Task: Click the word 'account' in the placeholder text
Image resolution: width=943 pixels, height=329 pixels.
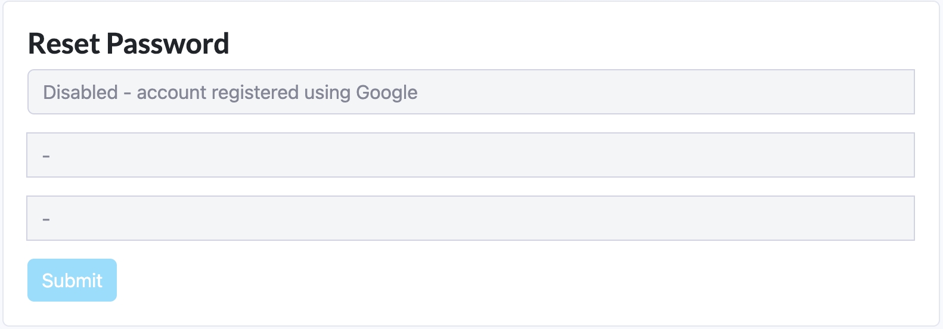Action: click(171, 92)
